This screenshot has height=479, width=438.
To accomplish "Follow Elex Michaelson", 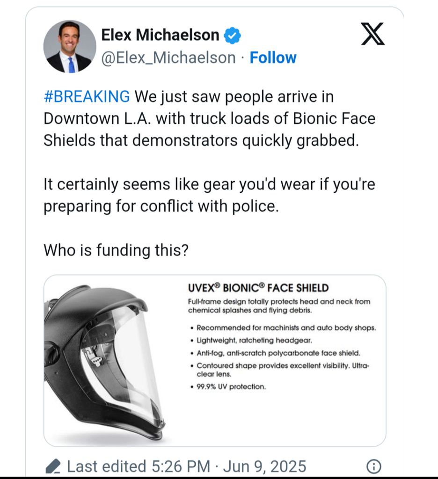I will (x=273, y=58).
